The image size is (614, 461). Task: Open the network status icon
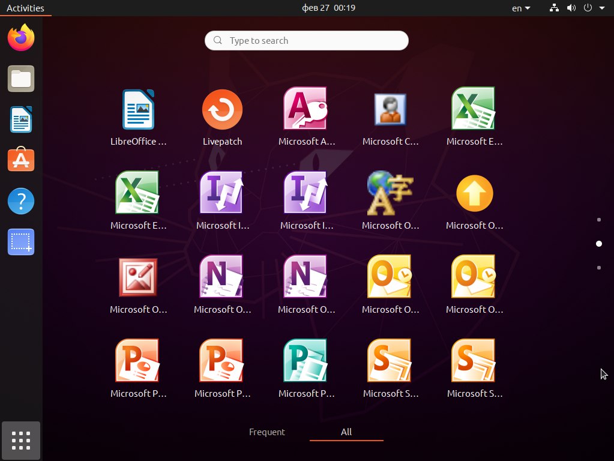554,8
